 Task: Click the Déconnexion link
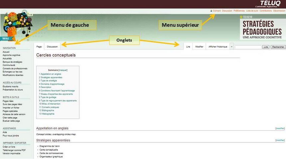(x=279, y=11)
